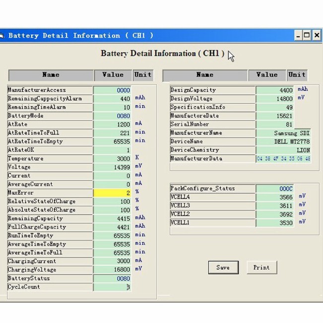Maximize the Battery Detail Information window

pyautogui.click(x=307, y=36)
